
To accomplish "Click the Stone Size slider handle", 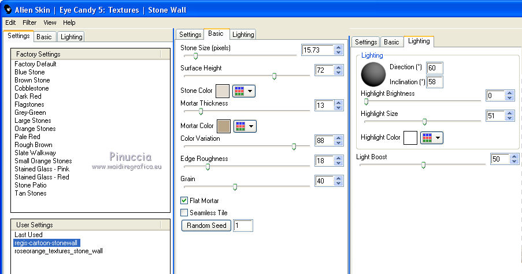I will coord(196,56).
